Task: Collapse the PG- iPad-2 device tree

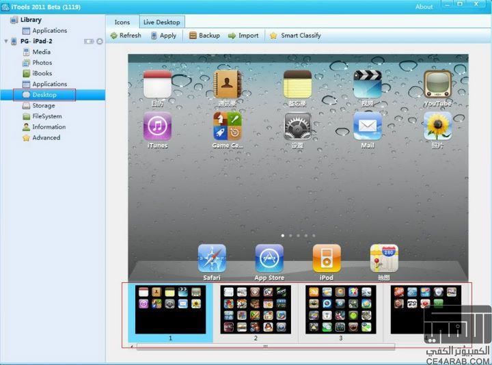Action: tap(6, 41)
